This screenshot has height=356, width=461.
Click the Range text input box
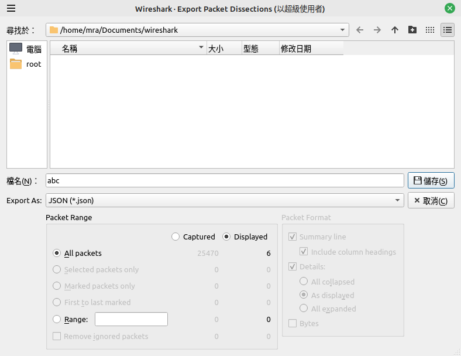pyautogui.click(x=131, y=319)
